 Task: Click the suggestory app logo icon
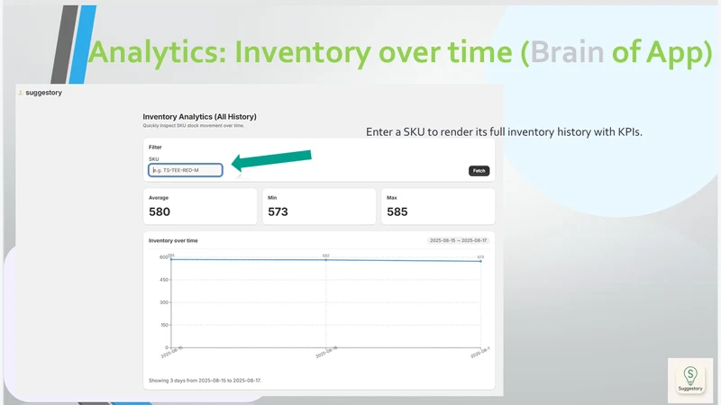[x=20, y=93]
